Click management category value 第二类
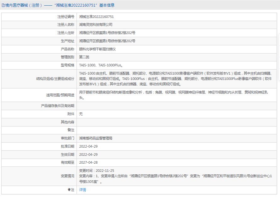This screenshot has height=197, width=280. 84,57
